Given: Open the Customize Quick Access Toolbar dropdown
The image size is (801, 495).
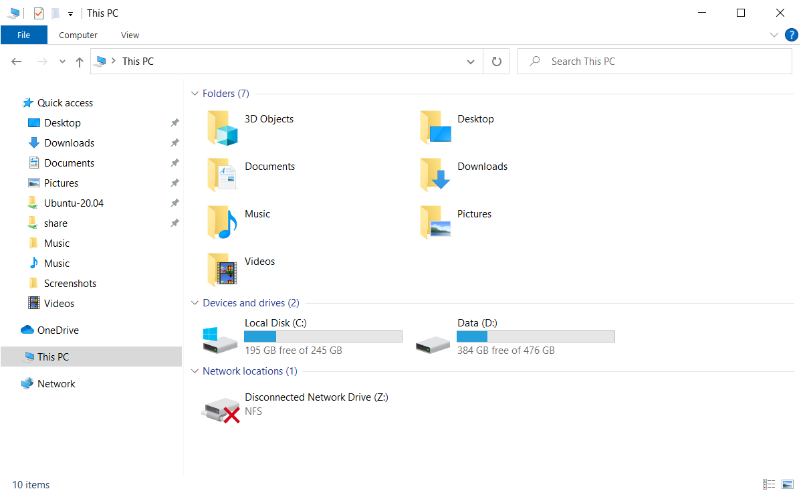Looking at the screenshot, I should click(70, 14).
